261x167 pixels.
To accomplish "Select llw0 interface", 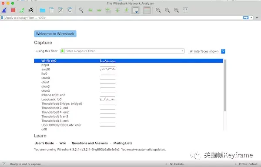I will click(x=128, y=73).
